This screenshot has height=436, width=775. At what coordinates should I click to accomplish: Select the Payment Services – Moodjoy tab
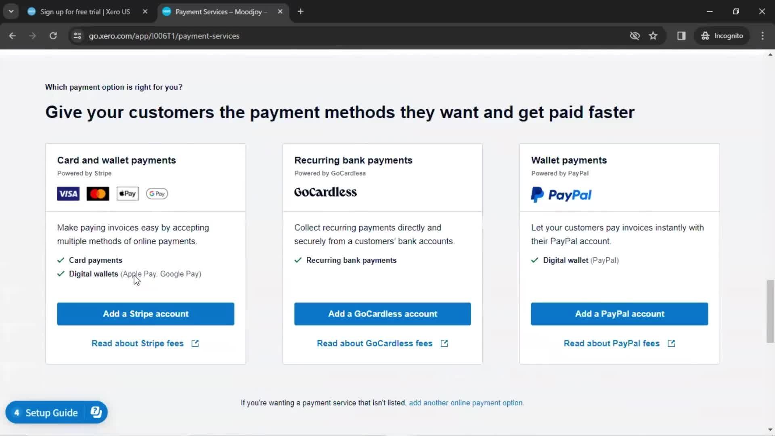click(x=221, y=12)
